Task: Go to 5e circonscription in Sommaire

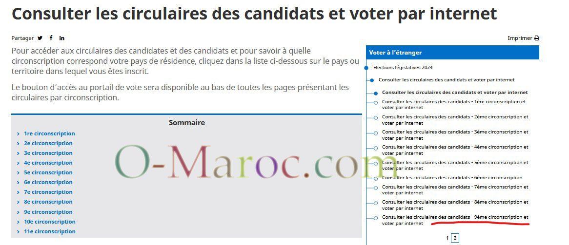Action: [x=48, y=172]
